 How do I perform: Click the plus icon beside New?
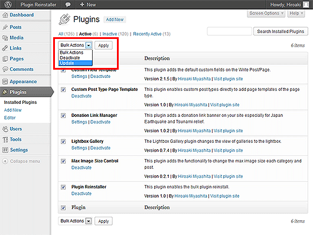tap(82, 4)
